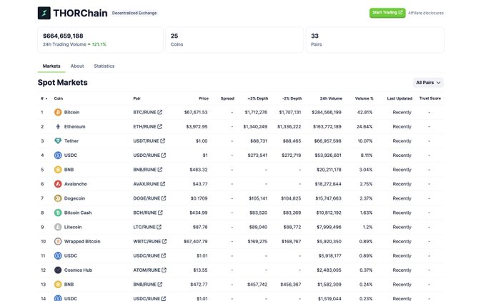This screenshot has width=486, height=301.
Task: Click the Dogecoin coin icon
Action: click(x=58, y=198)
